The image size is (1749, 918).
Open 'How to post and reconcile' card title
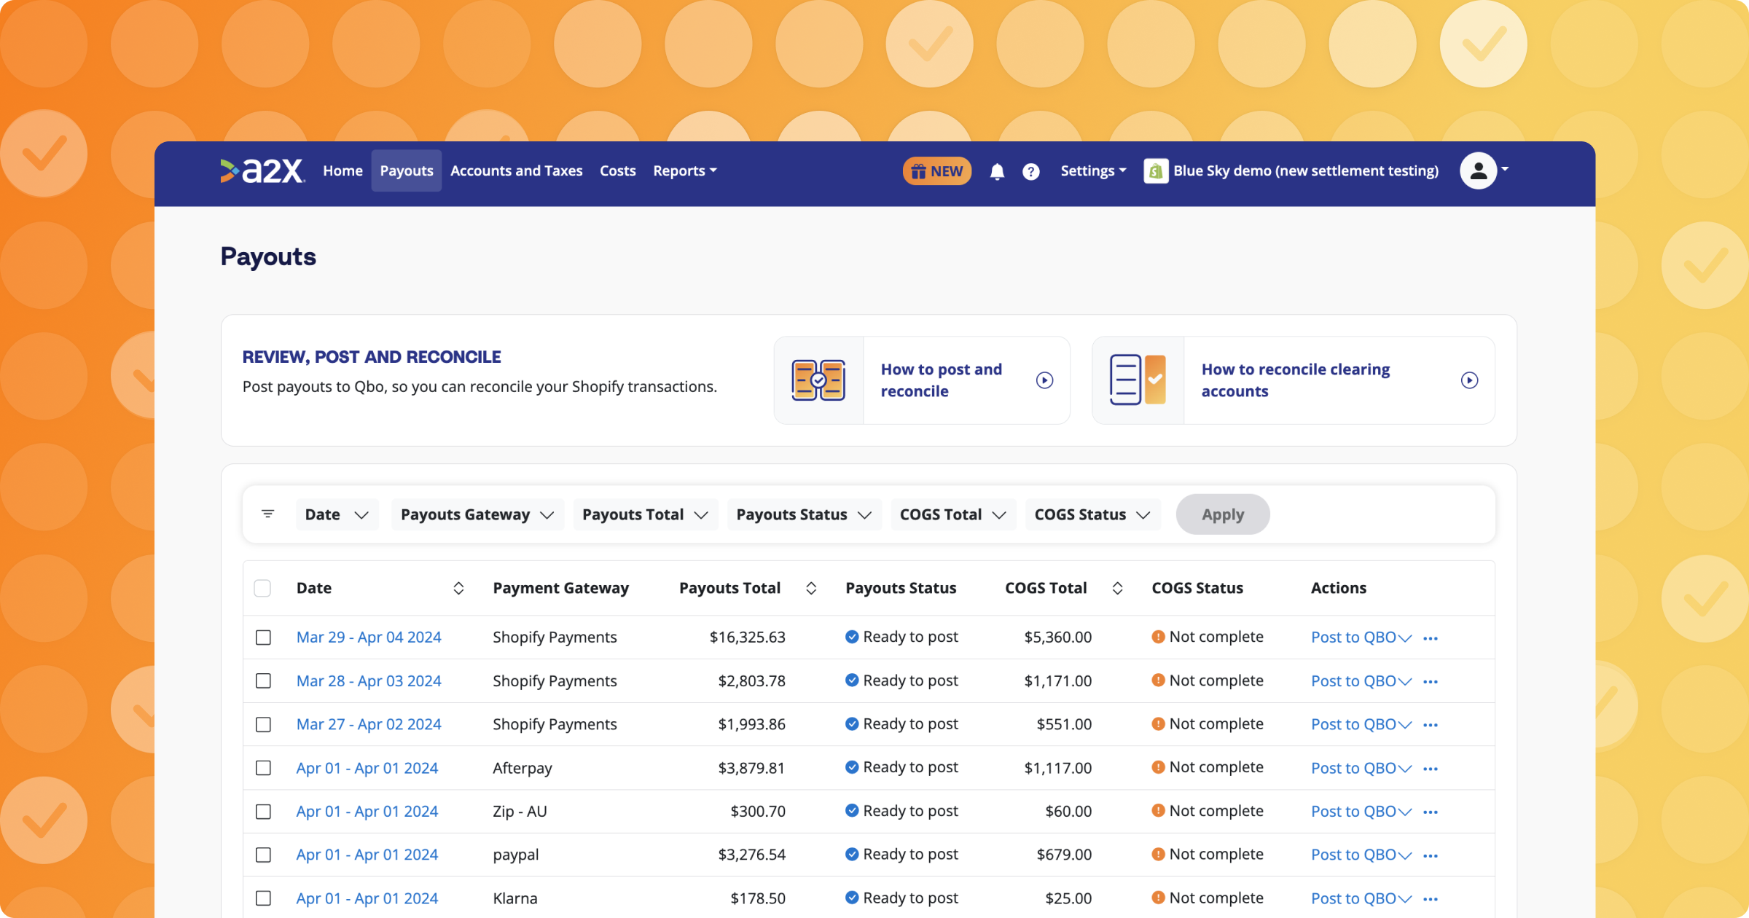[941, 380]
